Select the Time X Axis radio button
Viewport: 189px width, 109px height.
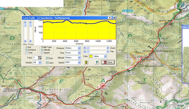[27, 53]
